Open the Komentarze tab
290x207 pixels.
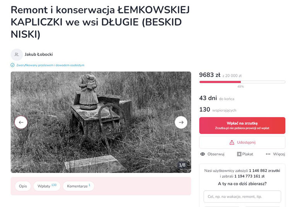click(78, 186)
